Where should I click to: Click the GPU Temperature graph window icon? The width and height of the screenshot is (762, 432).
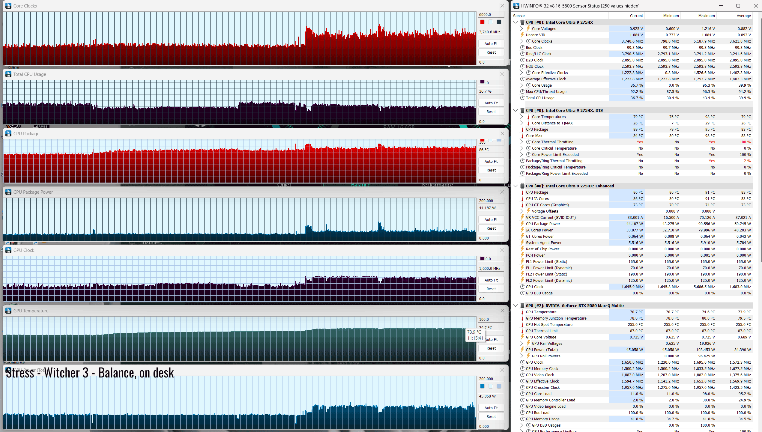pos(8,311)
